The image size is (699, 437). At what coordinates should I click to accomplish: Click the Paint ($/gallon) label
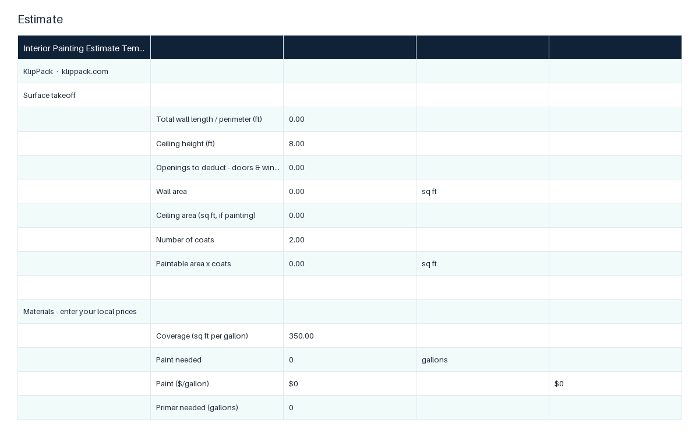point(182,383)
